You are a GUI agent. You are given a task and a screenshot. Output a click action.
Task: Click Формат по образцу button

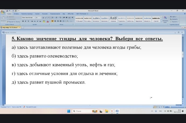13,22
